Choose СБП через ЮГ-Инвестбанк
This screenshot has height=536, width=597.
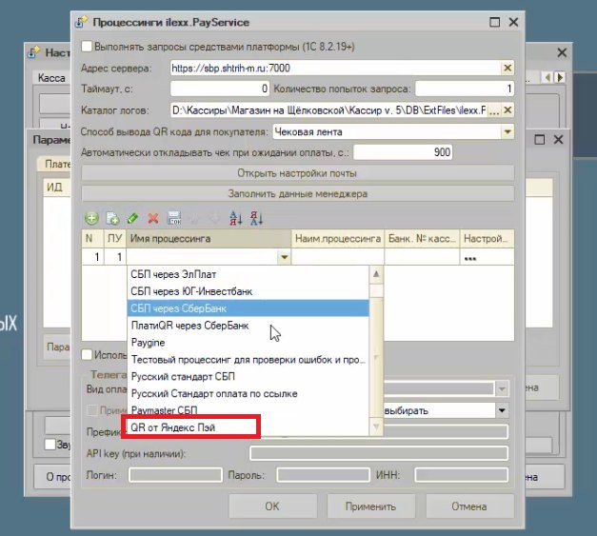click(x=249, y=291)
